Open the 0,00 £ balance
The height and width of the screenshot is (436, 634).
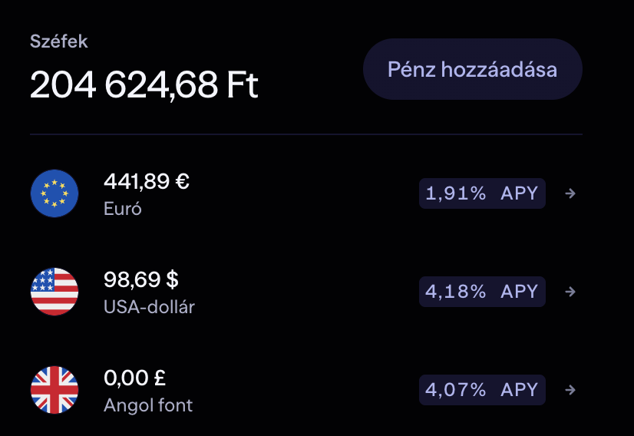(135, 378)
